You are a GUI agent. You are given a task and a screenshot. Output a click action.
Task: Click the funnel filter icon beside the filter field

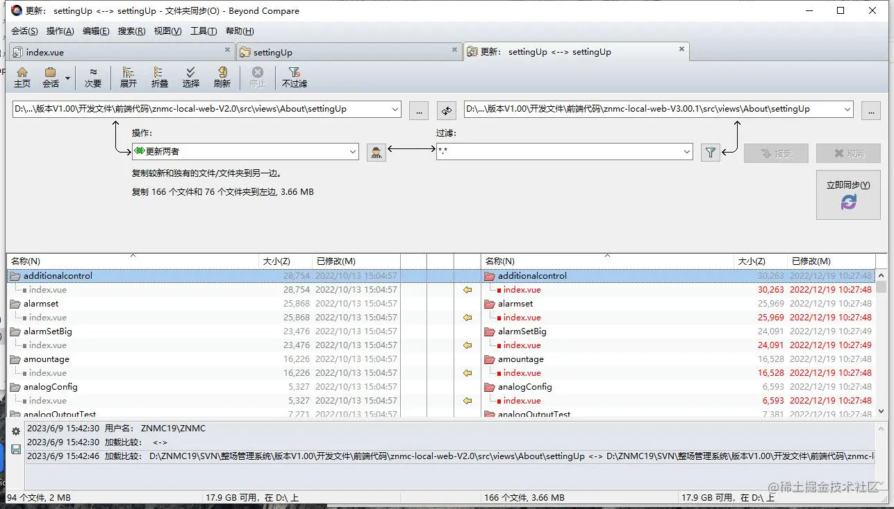711,153
